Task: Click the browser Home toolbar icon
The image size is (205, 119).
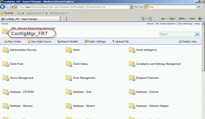Action: (143, 19)
